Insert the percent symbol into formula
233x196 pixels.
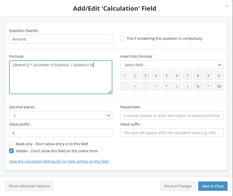pyautogui.click(x=198, y=86)
